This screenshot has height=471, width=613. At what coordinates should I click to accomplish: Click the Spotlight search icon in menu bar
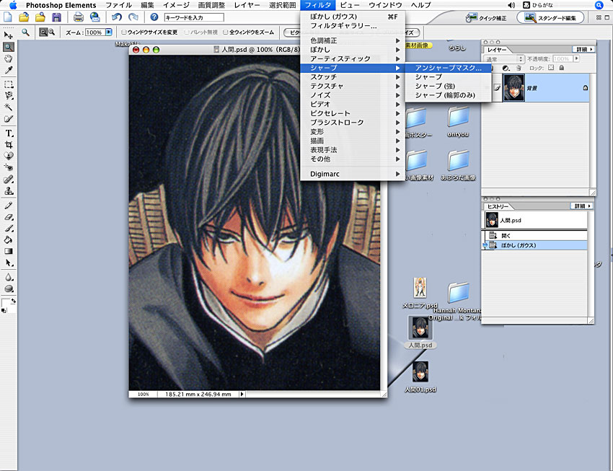click(x=599, y=5)
